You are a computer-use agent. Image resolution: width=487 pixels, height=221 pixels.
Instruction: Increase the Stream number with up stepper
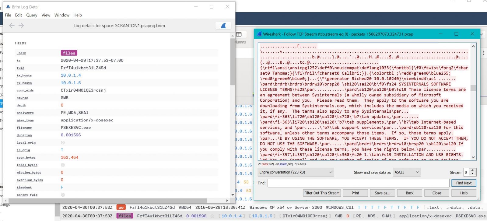coord(472,170)
